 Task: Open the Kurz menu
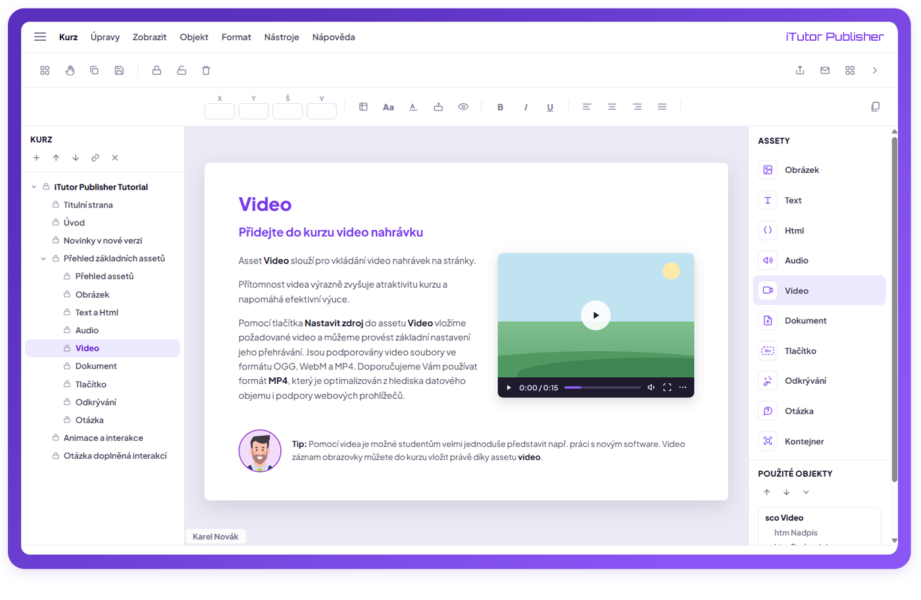[x=68, y=37]
